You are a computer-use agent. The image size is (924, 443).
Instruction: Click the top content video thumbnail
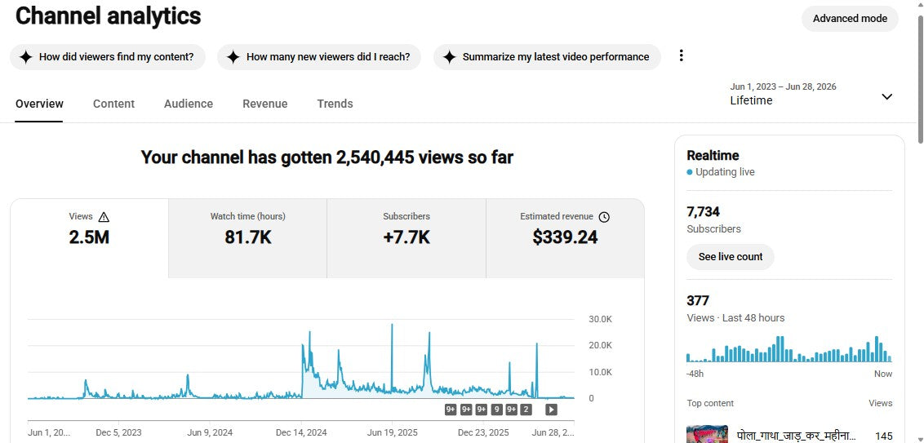click(x=707, y=434)
